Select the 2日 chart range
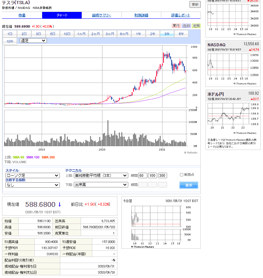The height and width of the screenshot is (278, 263). pyautogui.click(x=24, y=34)
